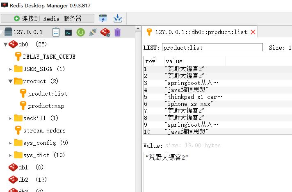292x192 pixels.
Task: Select row 6 iphone xs max
Action: [218, 104]
